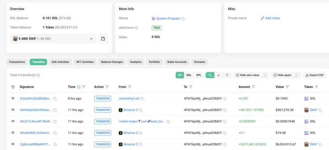Click the filter icon next to Action column
The width and height of the screenshot is (329, 150).
(x=107, y=87)
